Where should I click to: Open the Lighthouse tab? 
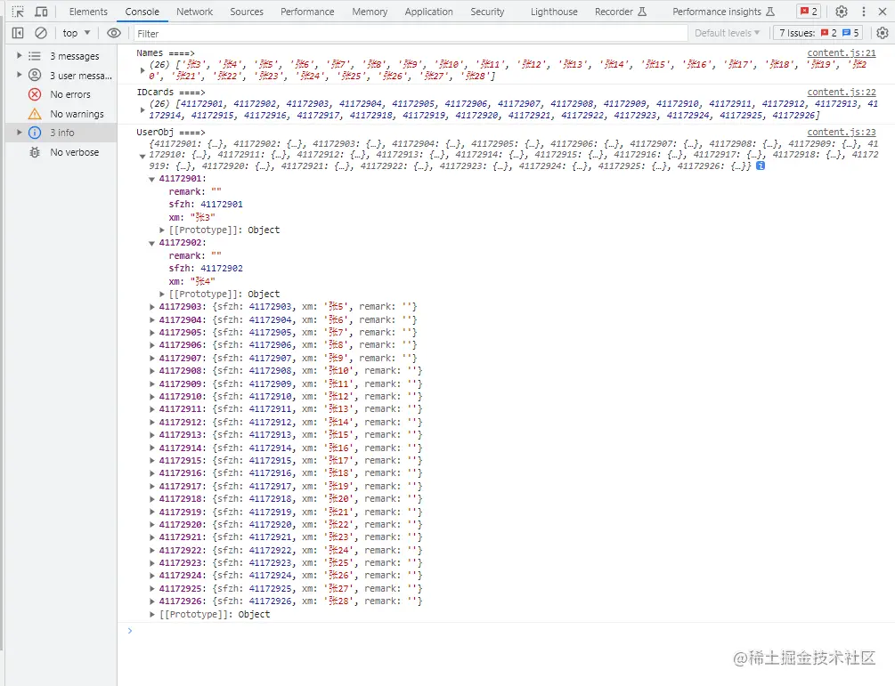pos(554,12)
